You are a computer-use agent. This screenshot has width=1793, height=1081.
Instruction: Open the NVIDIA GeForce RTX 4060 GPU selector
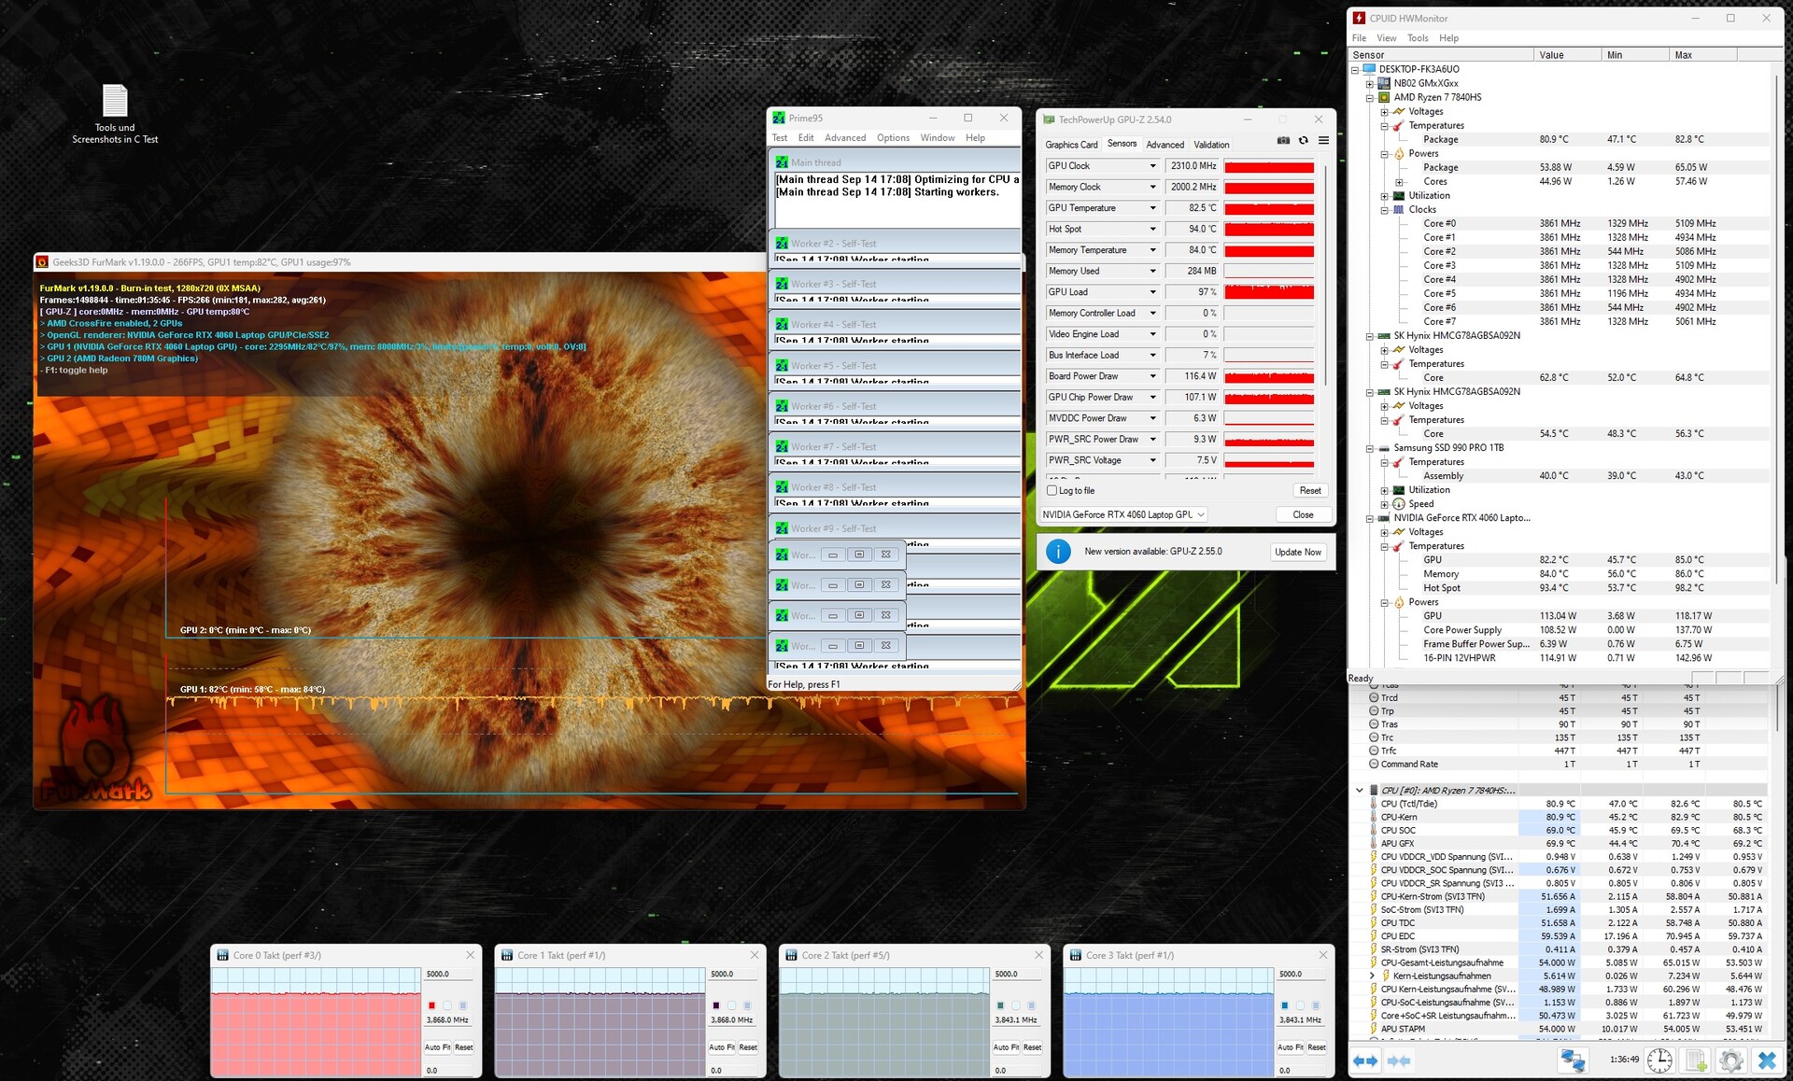[1123, 514]
